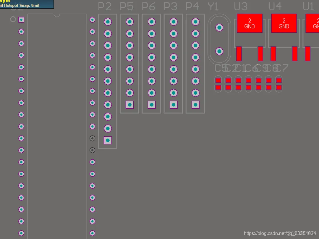Select the U4 designator label

point(275,7)
